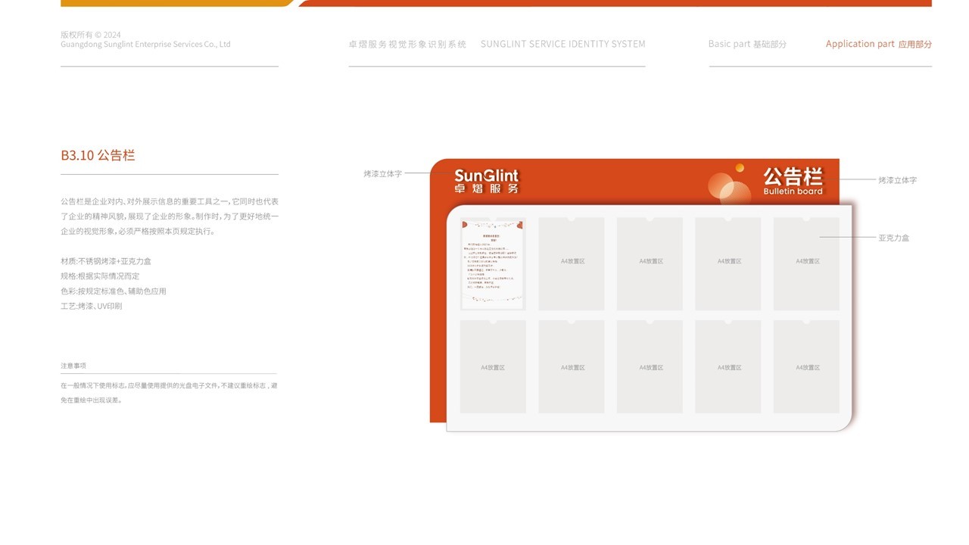Screen dimensions: 969x545
Task: Toggle the left 烤漆立体字 annotation label
Action: (x=382, y=173)
